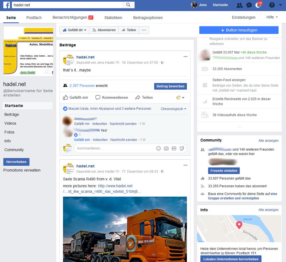Screen dimensions: 286x262
Task: Click Gruppe erstellen und verknüpfen link
Action: 233,198
